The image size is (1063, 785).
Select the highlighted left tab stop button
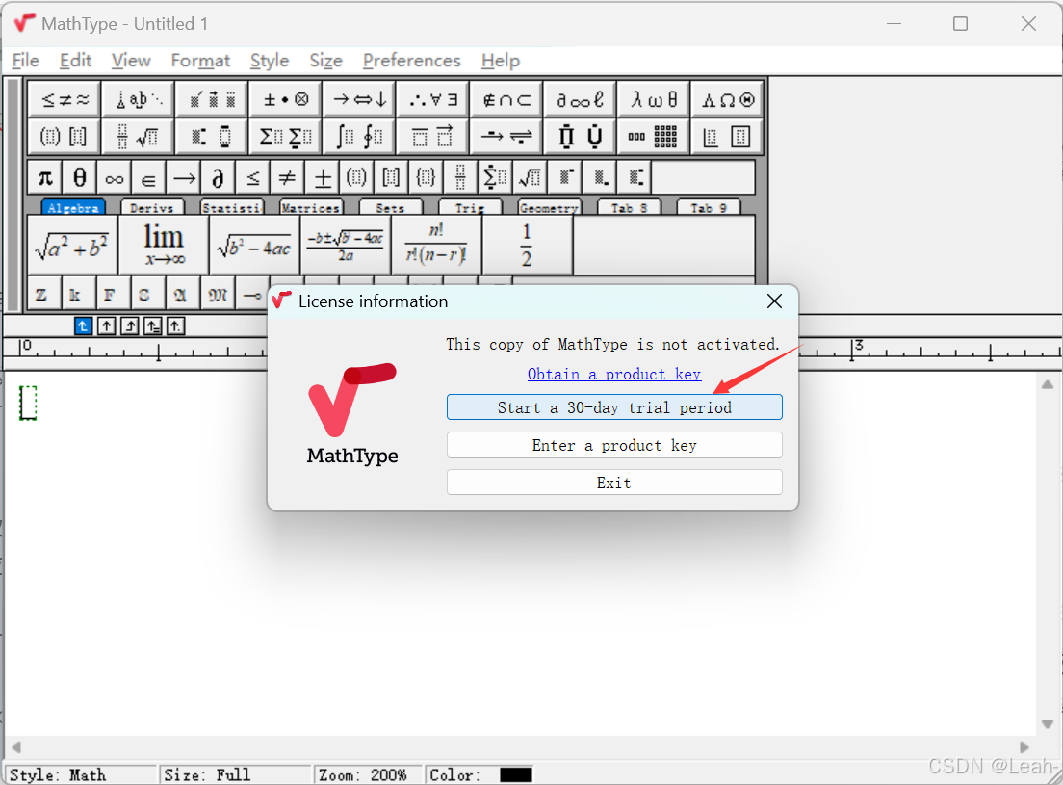(83, 327)
